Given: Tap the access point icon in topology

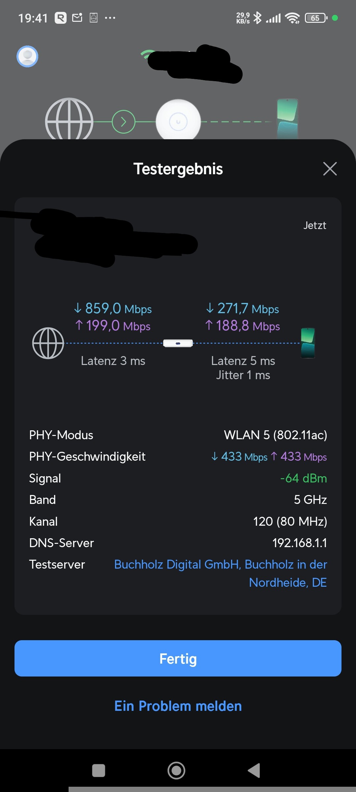Looking at the screenshot, I should click(x=178, y=121).
